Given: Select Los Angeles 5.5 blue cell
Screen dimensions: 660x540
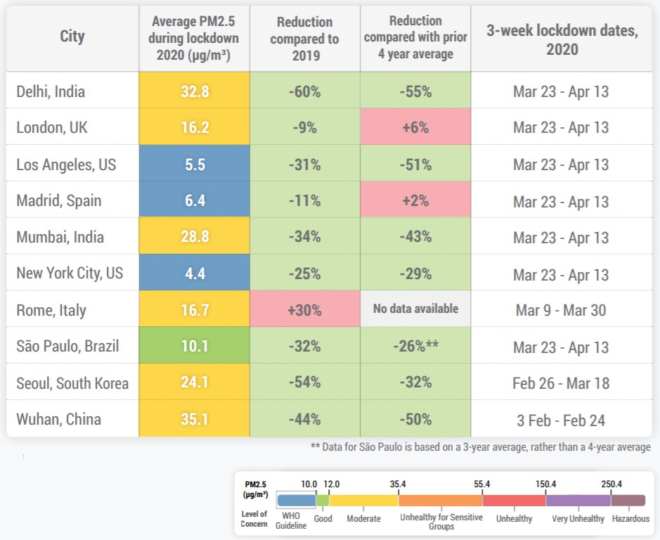Looking at the screenshot, I should [x=195, y=163].
